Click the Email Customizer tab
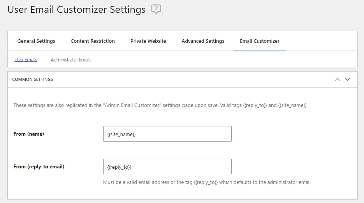Viewport: 364px width, 203px height. tap(259, 41)
